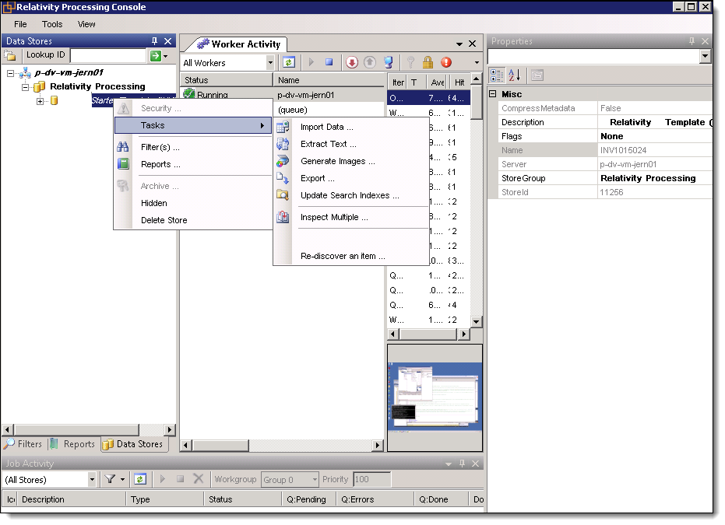Screen dimensions: 725x525
Task: Open the Tools menu
Action: click(51, 24)
